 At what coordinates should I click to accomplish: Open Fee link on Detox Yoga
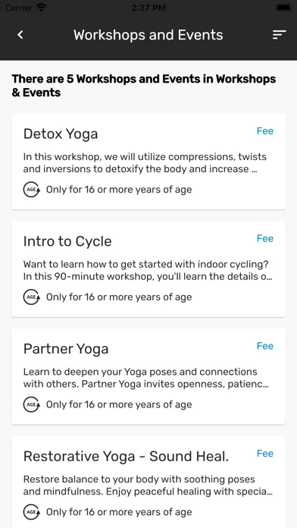pos(265,131)
